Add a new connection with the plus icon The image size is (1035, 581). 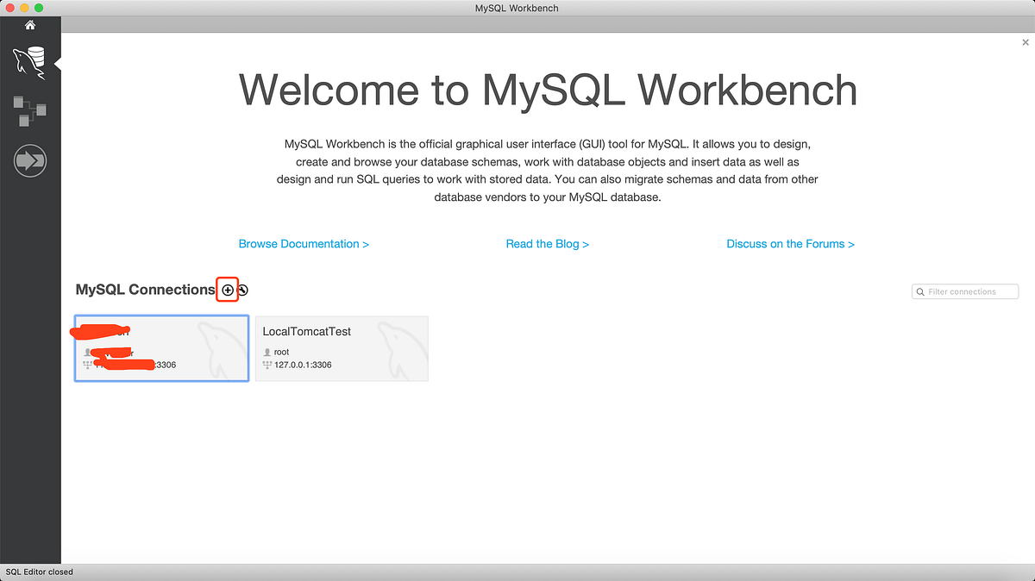[227, 289]
